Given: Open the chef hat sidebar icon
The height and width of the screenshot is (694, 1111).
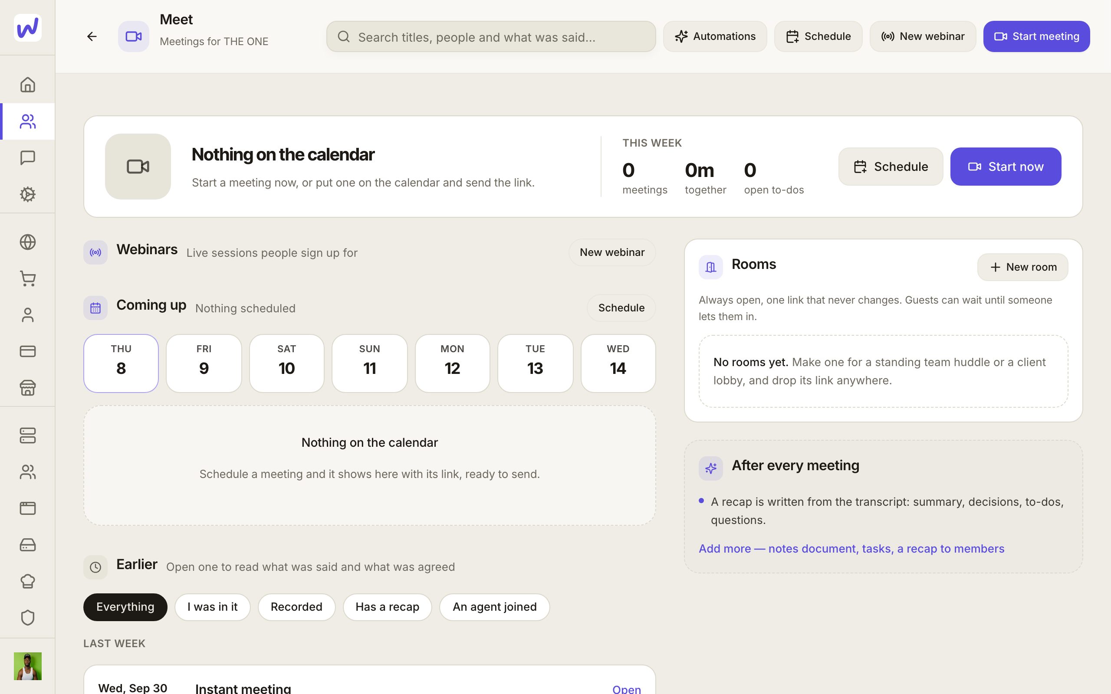Looking at the screenshot, I should pos(27,581).
